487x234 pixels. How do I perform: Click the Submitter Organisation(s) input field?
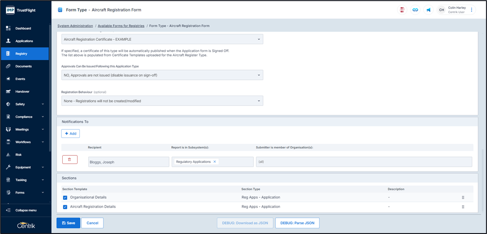[x=364, y=162]
